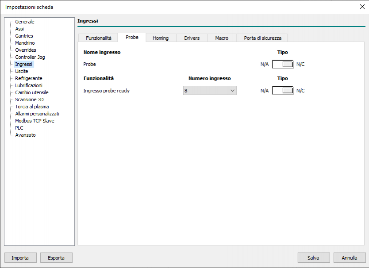
Task: Open the Mandrino settings section
Action: click(25, 43)
